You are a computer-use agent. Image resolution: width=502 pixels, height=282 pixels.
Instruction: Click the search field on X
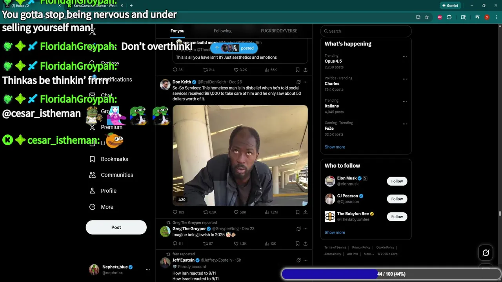[x=366, y=31]
